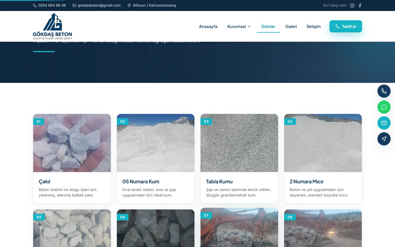Open product thumbnail numbered 08
Image resolution: width=395 pixels, height=247 pixels.
(323, 228)
